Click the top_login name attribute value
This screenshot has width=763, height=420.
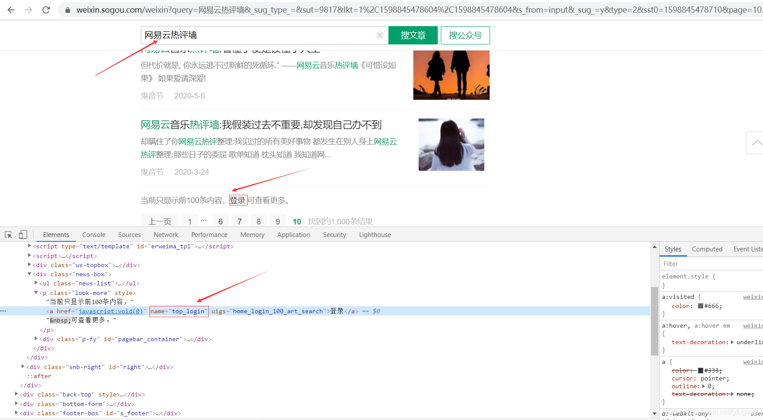click(188, 311)
